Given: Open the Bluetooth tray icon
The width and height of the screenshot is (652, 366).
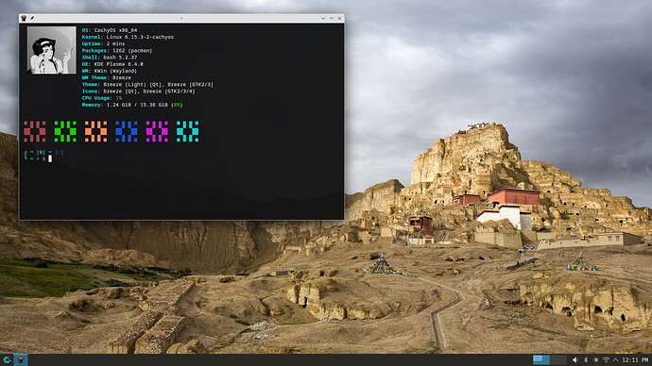Looking at the screenshot, I should [x=586, y=359].
